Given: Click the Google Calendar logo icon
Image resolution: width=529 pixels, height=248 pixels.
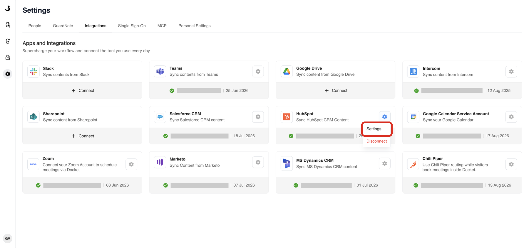Looking at the screenshot, I should [x=413, y=117].
